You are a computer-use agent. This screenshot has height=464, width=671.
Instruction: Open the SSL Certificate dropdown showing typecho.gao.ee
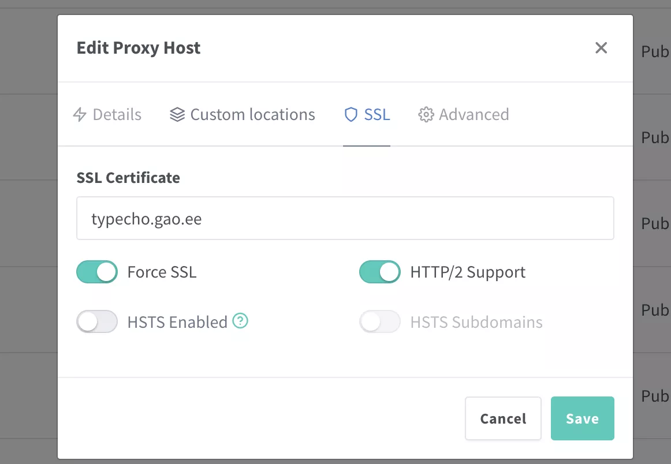pos(345,219)
